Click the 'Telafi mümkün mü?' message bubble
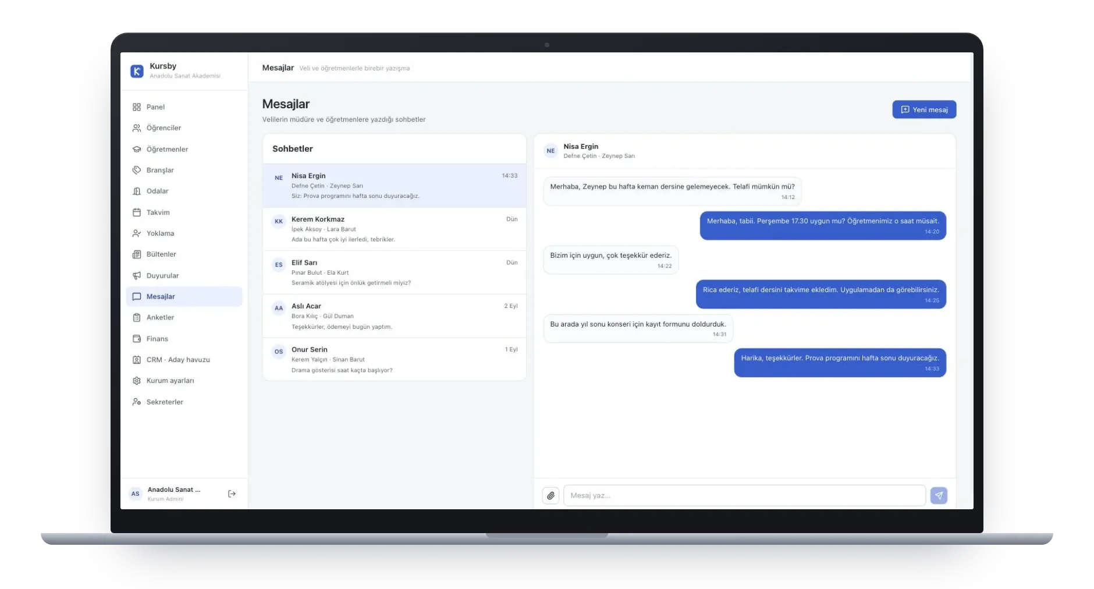 pos(672,191)
